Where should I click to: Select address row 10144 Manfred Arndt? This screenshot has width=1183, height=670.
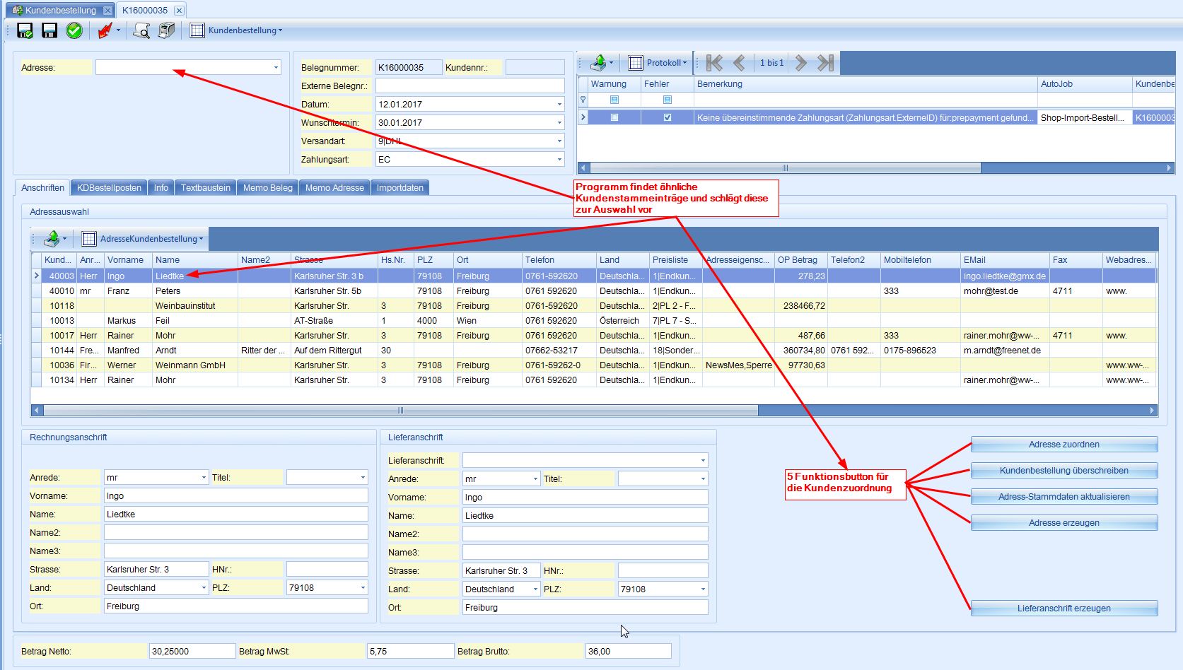(594, 350)
